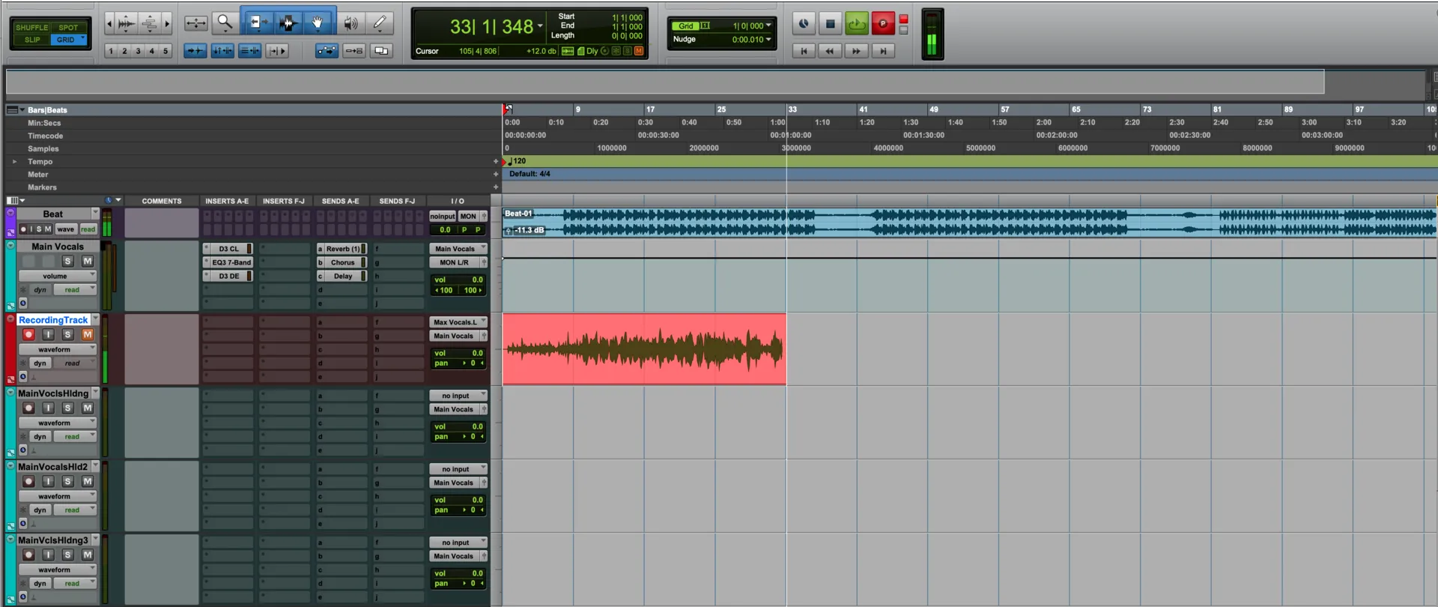The width and height of the screenshot is (1438, 607).
Task: Open the Chorus send on Main Vocals
Action: 342,262
